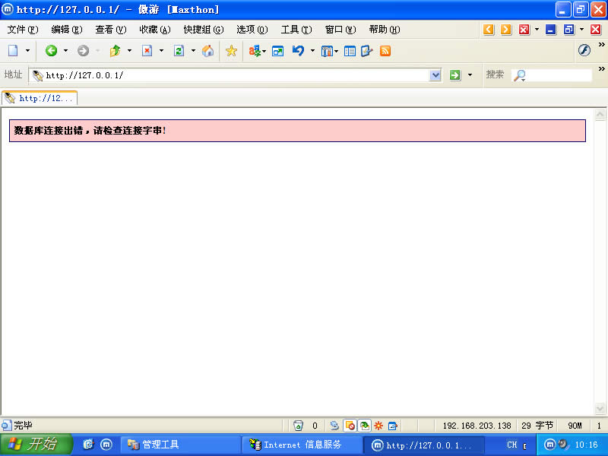The width and height of the screenshot is (608, 456).
Task: Click into the address bar URL field
Action: click(236, 75)
